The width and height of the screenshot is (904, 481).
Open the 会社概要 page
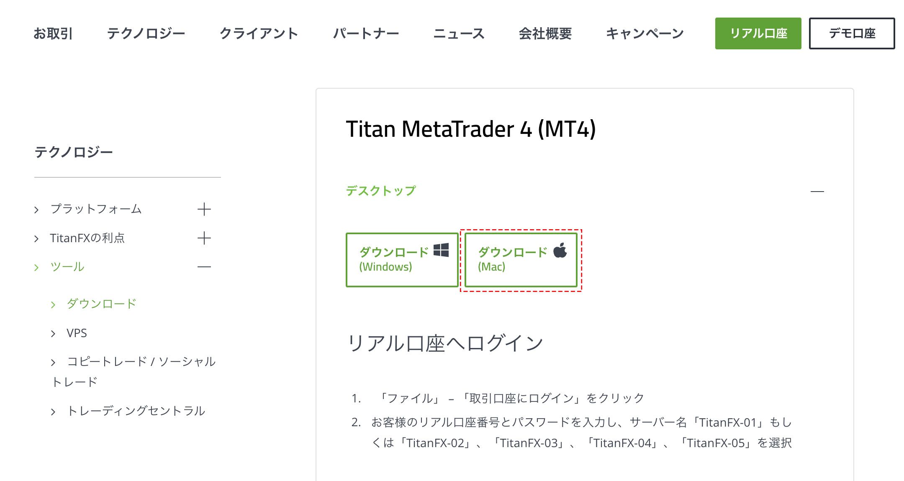(x=545, y=34)
